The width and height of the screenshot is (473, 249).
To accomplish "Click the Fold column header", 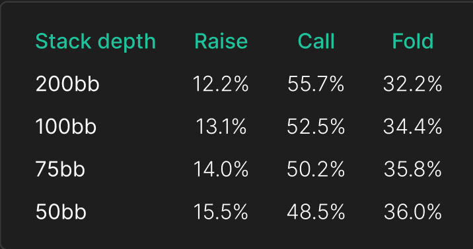I will click(x=413, y=41).
